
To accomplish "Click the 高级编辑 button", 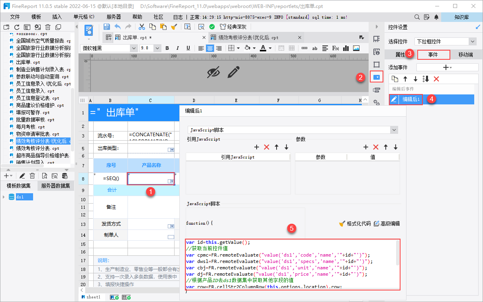I will click(x=387, y=224).
